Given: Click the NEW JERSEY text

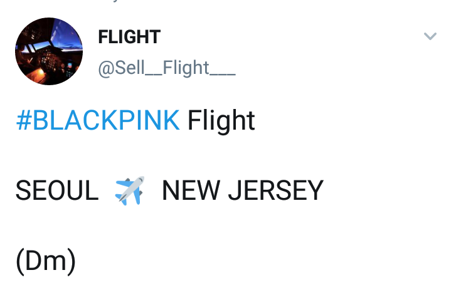Looking at the screenshot, I should pyautogui.click(x=242, y=191).
